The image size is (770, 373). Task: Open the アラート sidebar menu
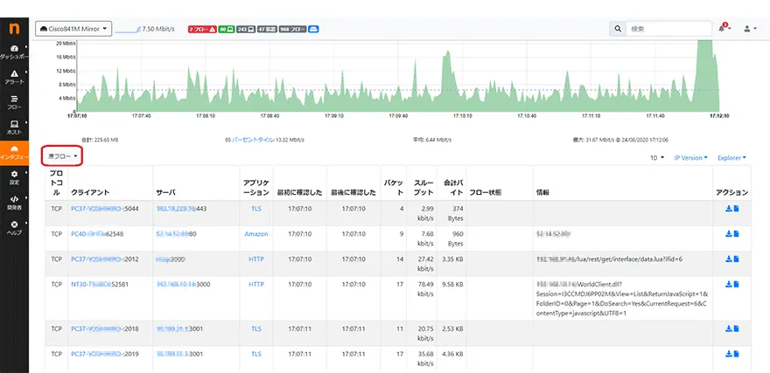(x=14, y=77)
